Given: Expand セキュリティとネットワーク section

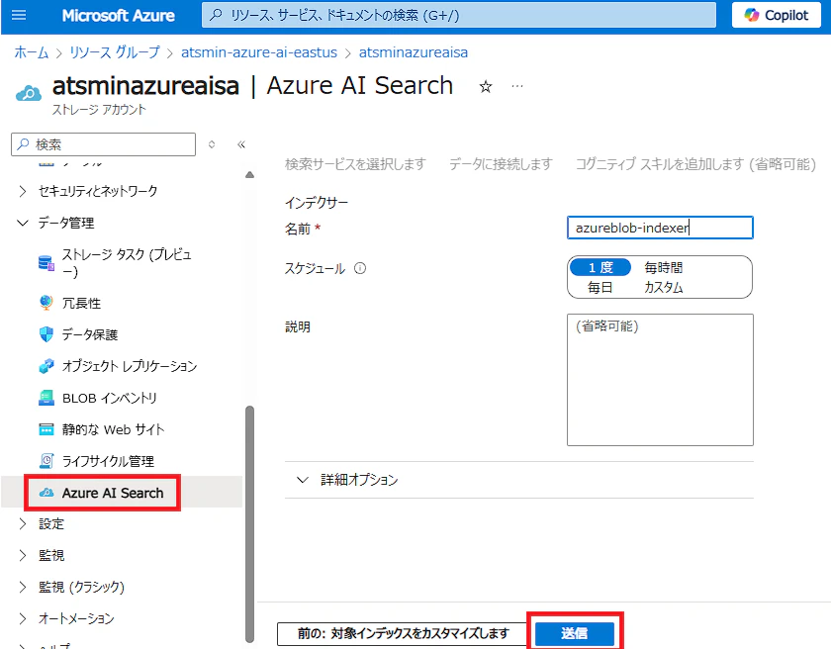Looking at the screenshot, I should 98,191.
